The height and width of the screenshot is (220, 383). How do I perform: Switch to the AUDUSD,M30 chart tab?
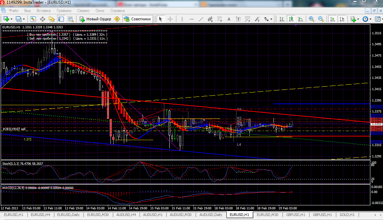click(181, 215)
